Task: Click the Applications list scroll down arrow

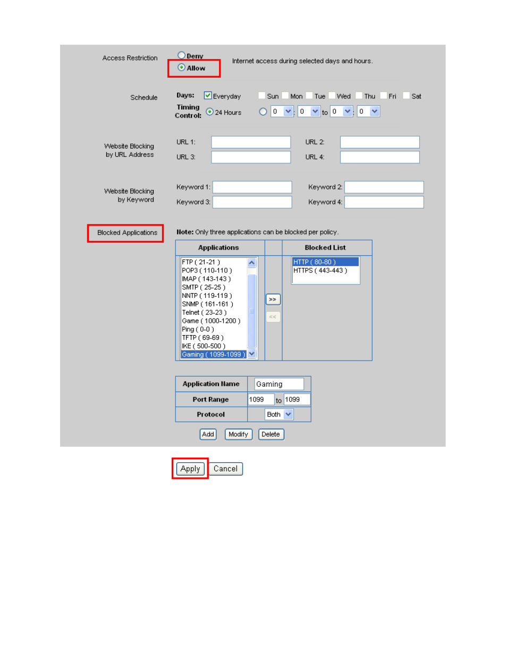Action: click(252, 354)
